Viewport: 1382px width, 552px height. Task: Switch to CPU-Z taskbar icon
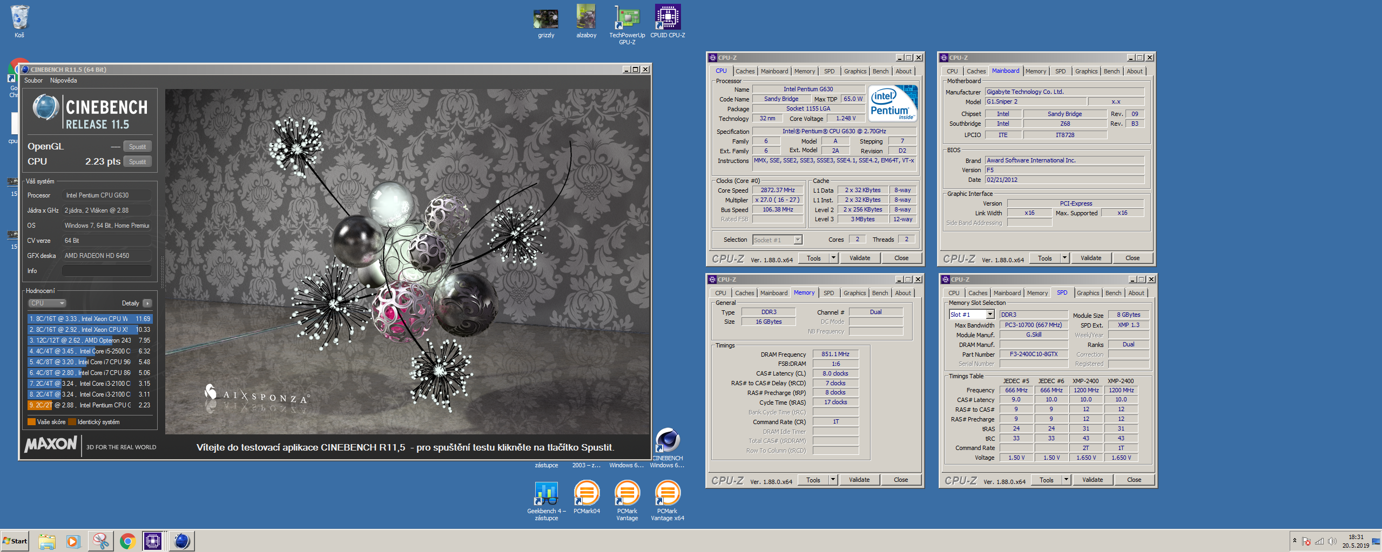[x=153, y=541]
